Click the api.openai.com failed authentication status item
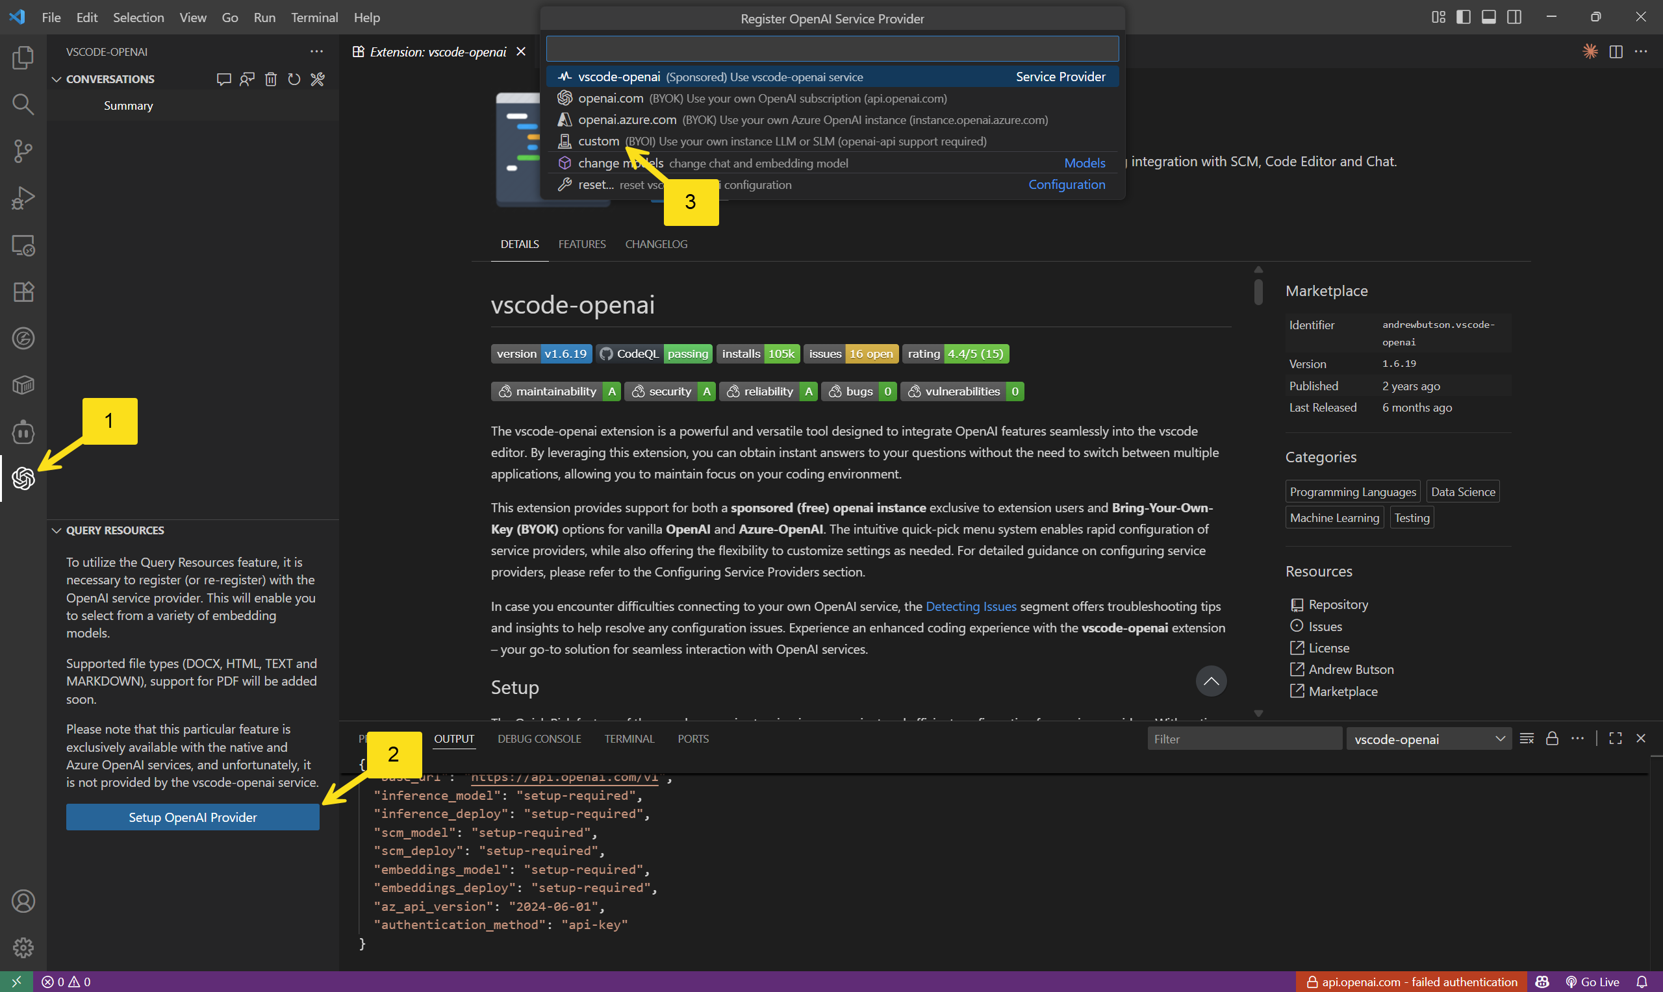Image resolution: width=1663 pixels, height=992 pixels. point(1412,982)
